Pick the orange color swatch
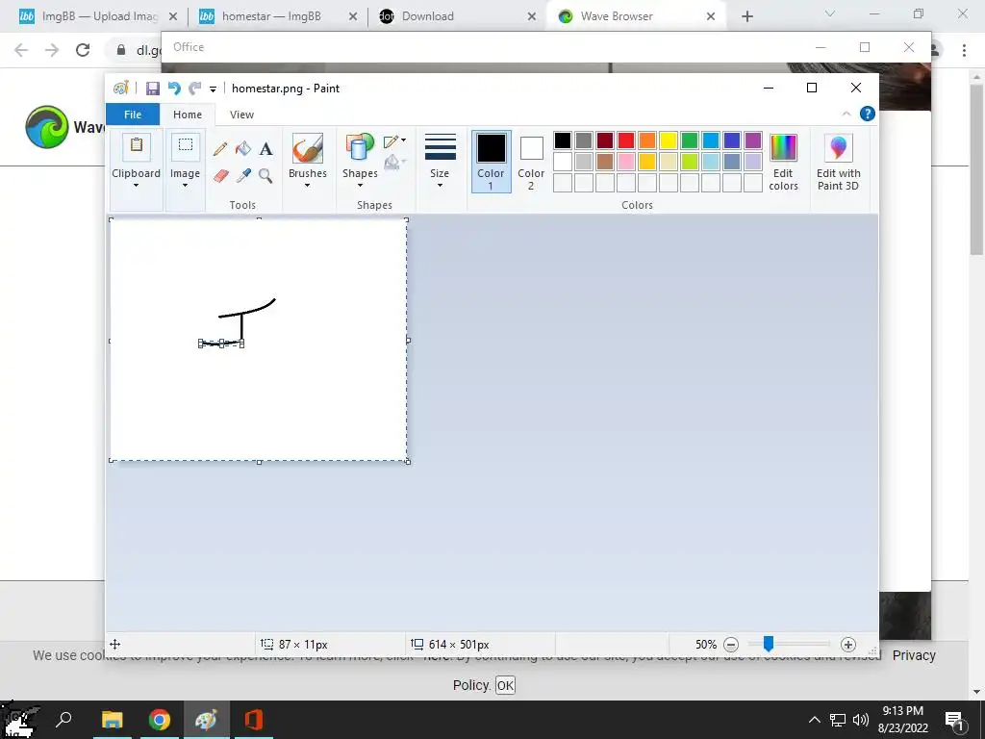Viewport: 985px width, 739px height. point(647,140)
